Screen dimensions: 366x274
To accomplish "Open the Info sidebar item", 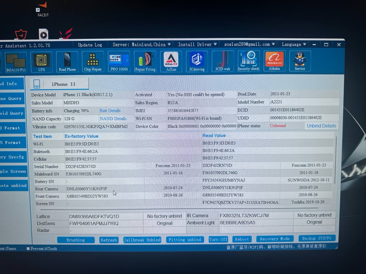I will point(12,84).
